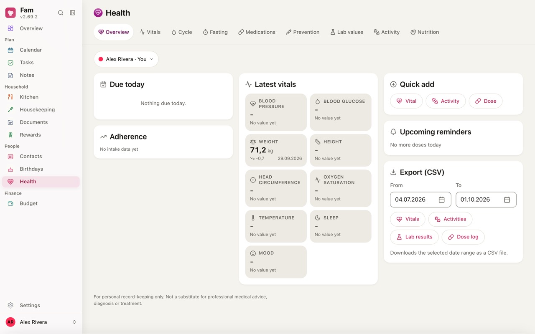
Task: Open calendar picker in the From date field
Action: click(x=441, y=200)
